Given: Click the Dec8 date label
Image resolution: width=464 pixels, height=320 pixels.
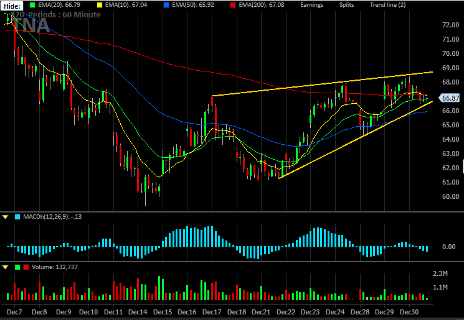Looking at the screenshot, I should (x=39, y=312).
